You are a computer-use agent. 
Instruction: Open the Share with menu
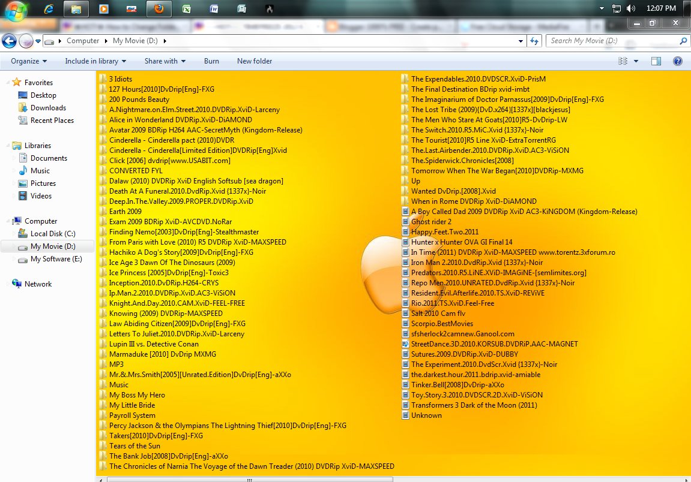[165, 61]
